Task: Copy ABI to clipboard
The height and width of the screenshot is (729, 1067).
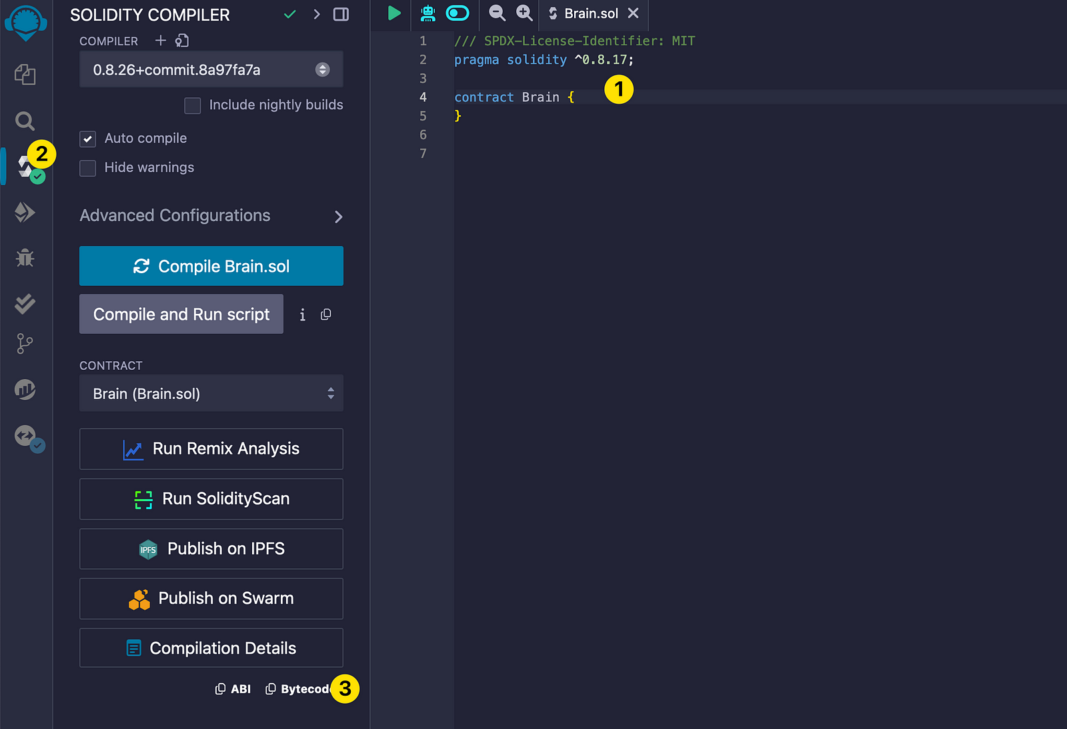Action: [x=233, y=689]
